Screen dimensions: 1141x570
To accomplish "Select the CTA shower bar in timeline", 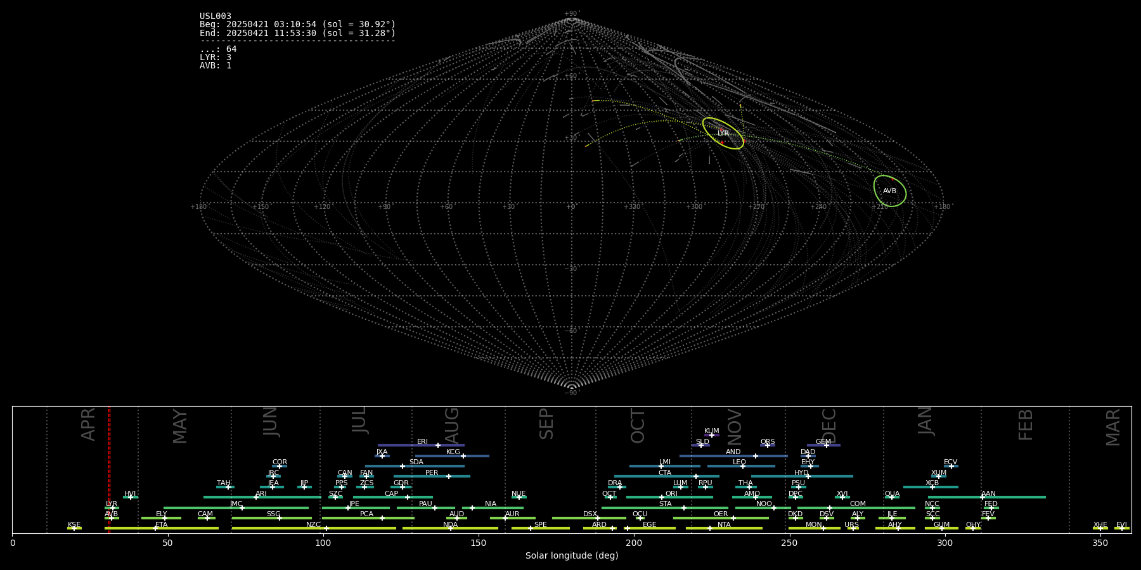I will point(667,476).
